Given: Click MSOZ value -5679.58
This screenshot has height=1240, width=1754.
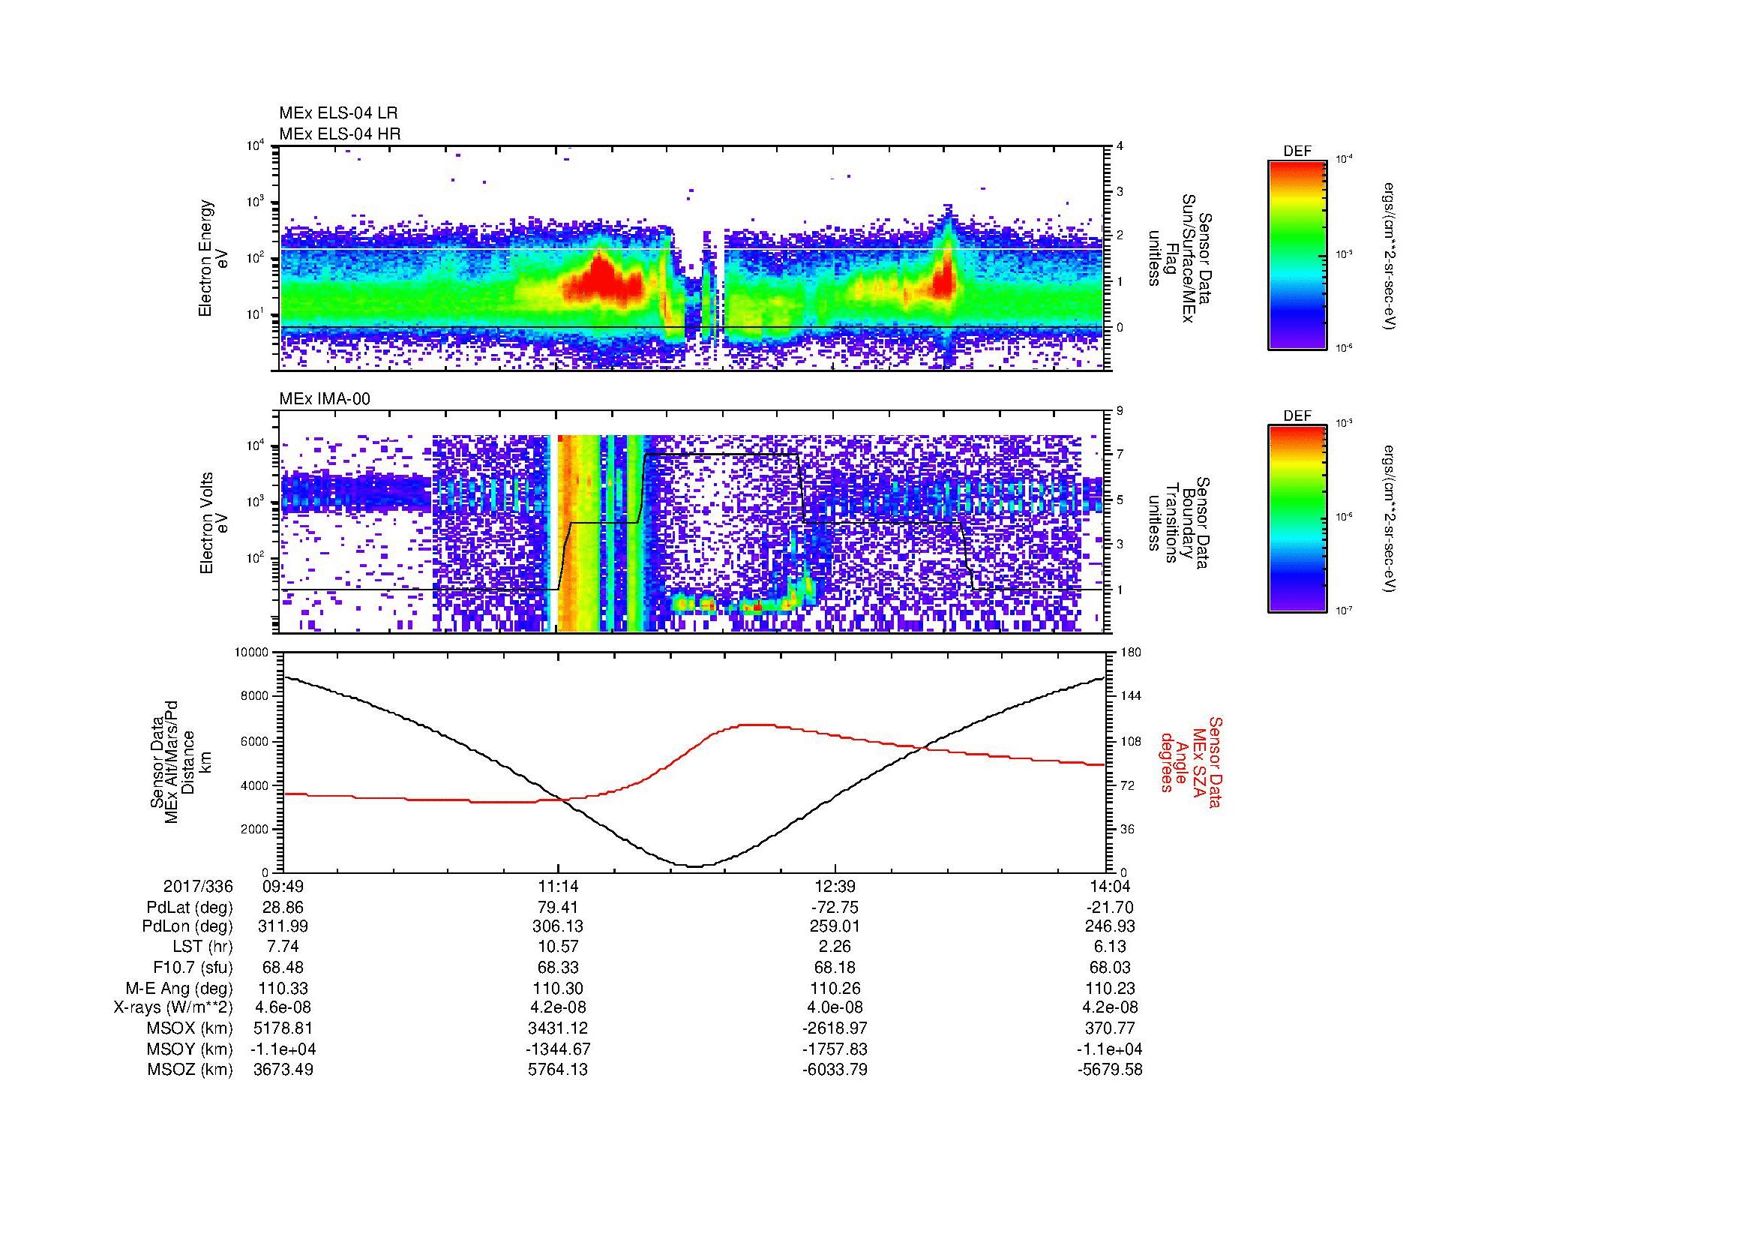Looking at the screenshot, I should point(1110,1070).
